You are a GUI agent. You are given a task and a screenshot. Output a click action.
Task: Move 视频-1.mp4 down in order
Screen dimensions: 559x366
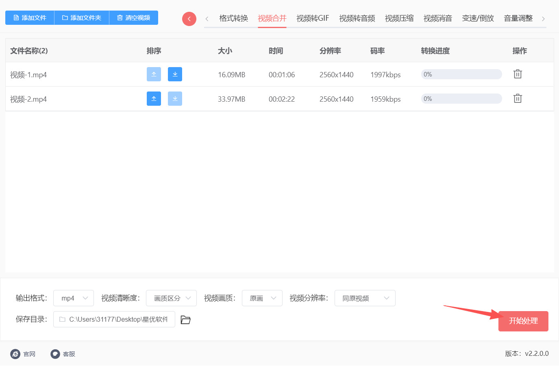tap(175, 74)
